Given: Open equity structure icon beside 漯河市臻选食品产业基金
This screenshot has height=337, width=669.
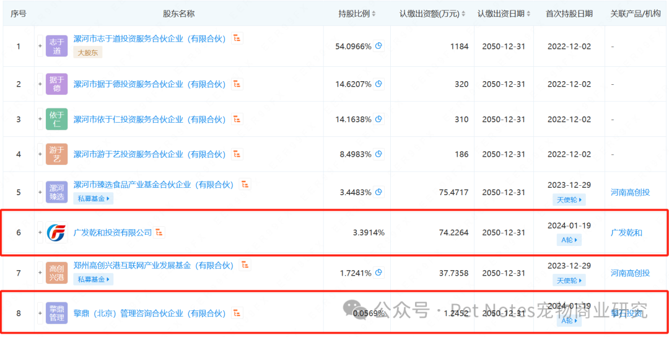Looking at the screenshot, I should point(245,184).
